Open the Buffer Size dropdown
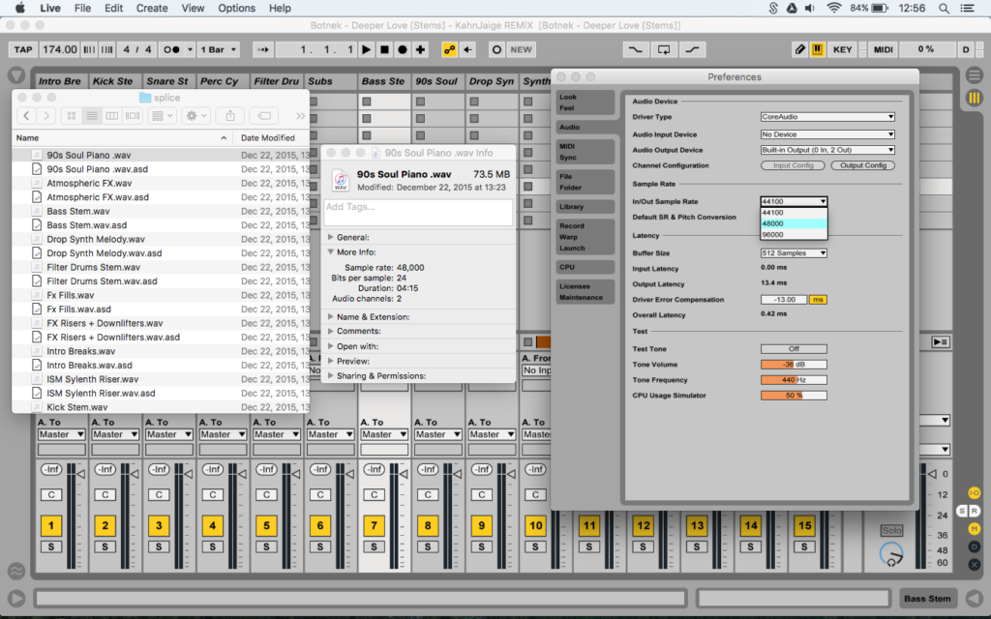991x619 pixels. click(x=793, y=253)
